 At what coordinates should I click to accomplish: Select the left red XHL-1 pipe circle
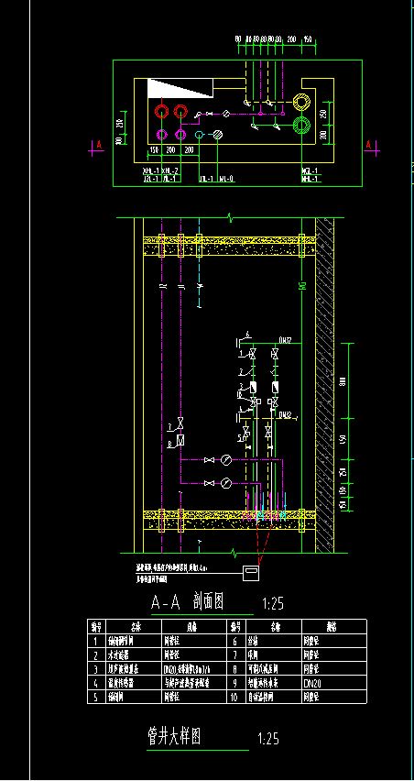[161, 112]
